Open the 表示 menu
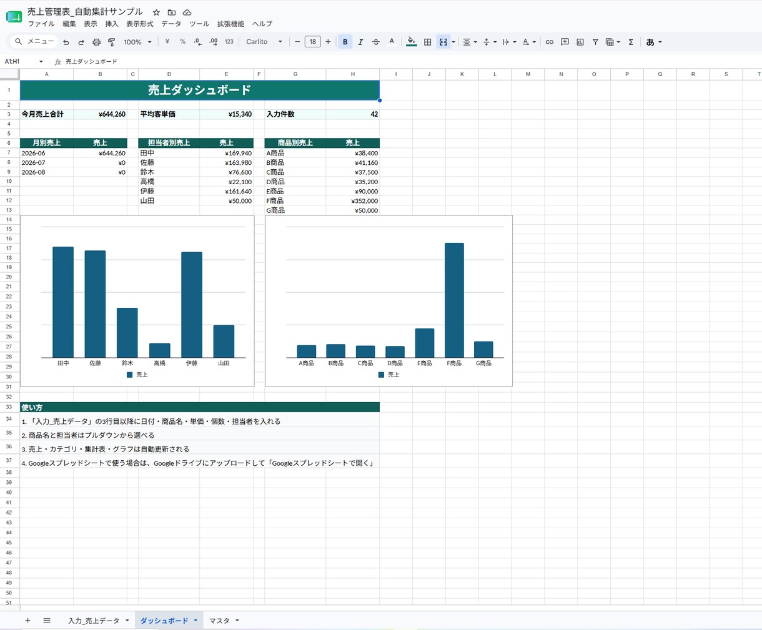762x630 pixels. (x=91, y=24)
